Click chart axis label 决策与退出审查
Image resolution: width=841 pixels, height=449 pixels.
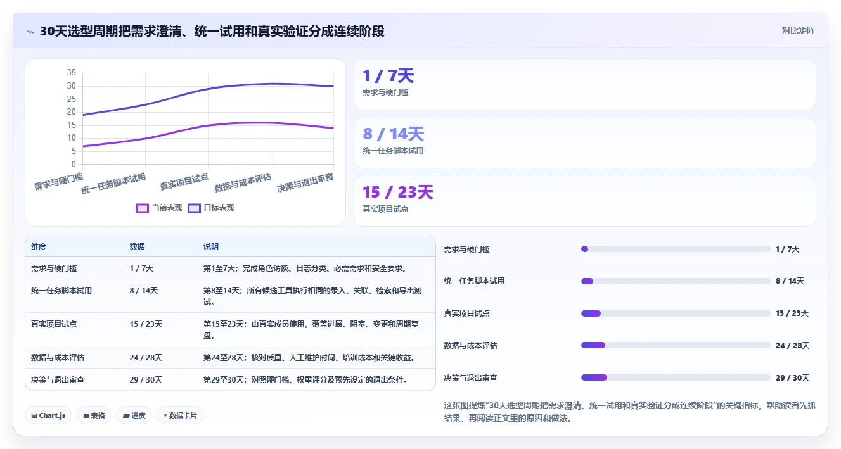pos(305,183)
